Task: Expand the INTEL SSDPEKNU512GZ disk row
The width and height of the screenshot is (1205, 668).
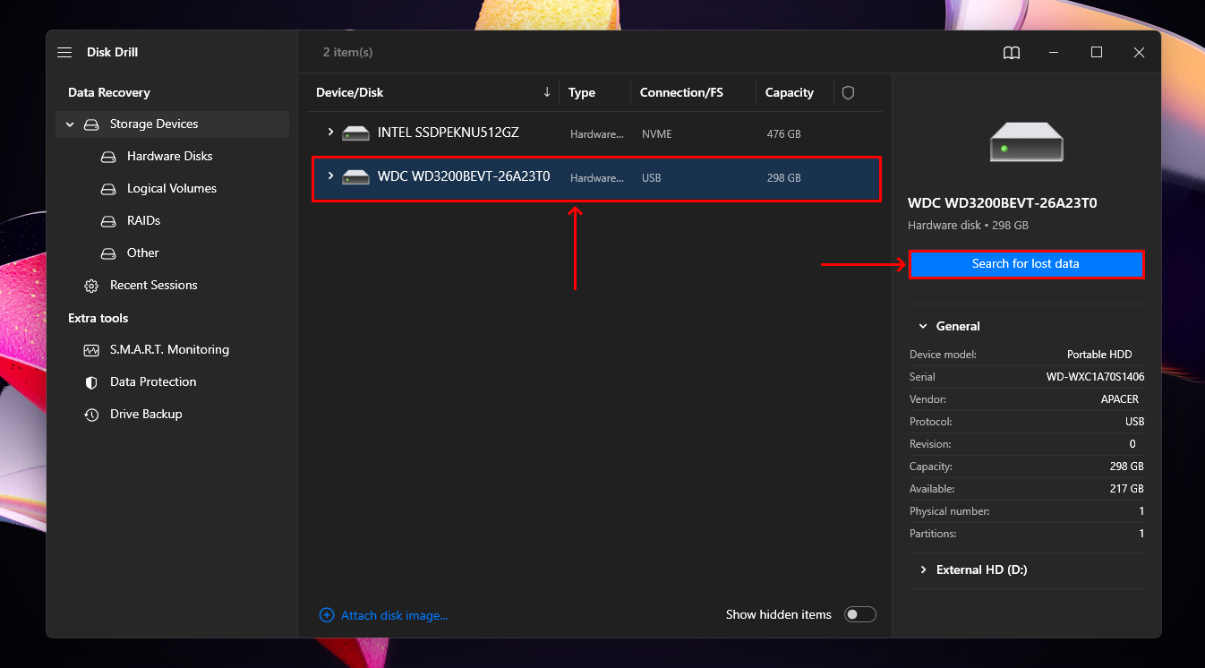Action: (330, 132)
